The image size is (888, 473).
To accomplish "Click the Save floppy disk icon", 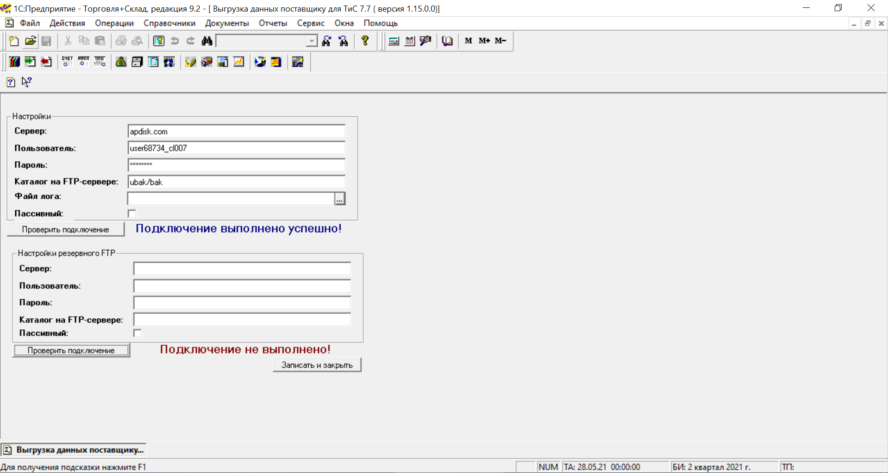I will click(46, 41).
